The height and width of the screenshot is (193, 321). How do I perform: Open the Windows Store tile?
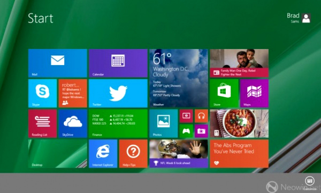point(224,93)
